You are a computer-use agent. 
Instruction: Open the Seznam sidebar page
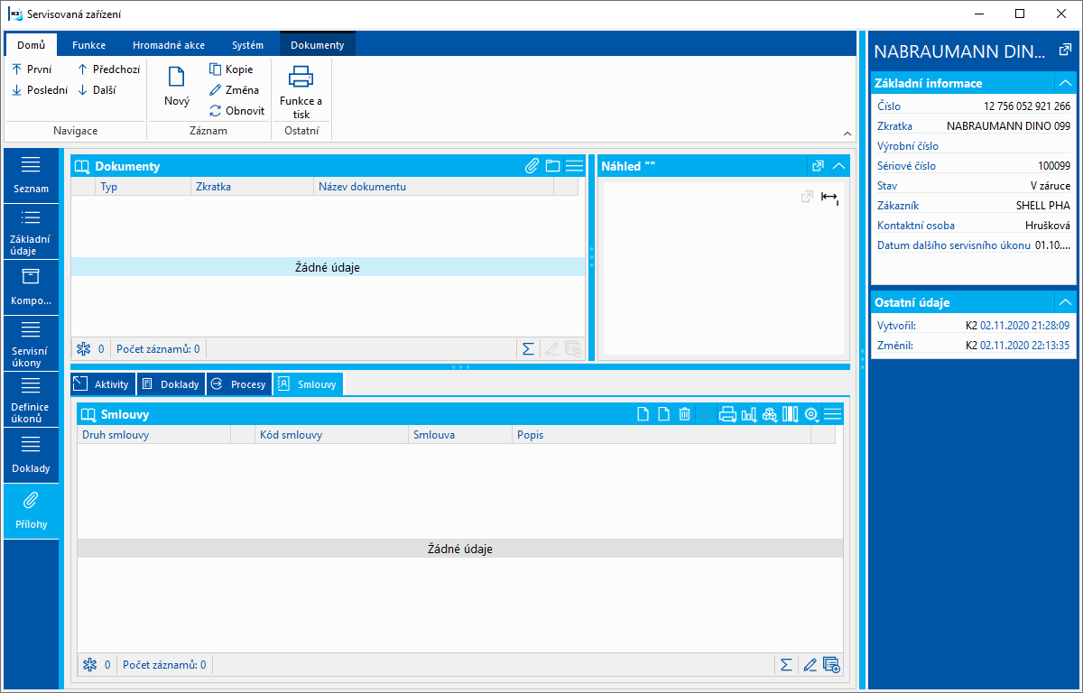(x=31, y=175)
